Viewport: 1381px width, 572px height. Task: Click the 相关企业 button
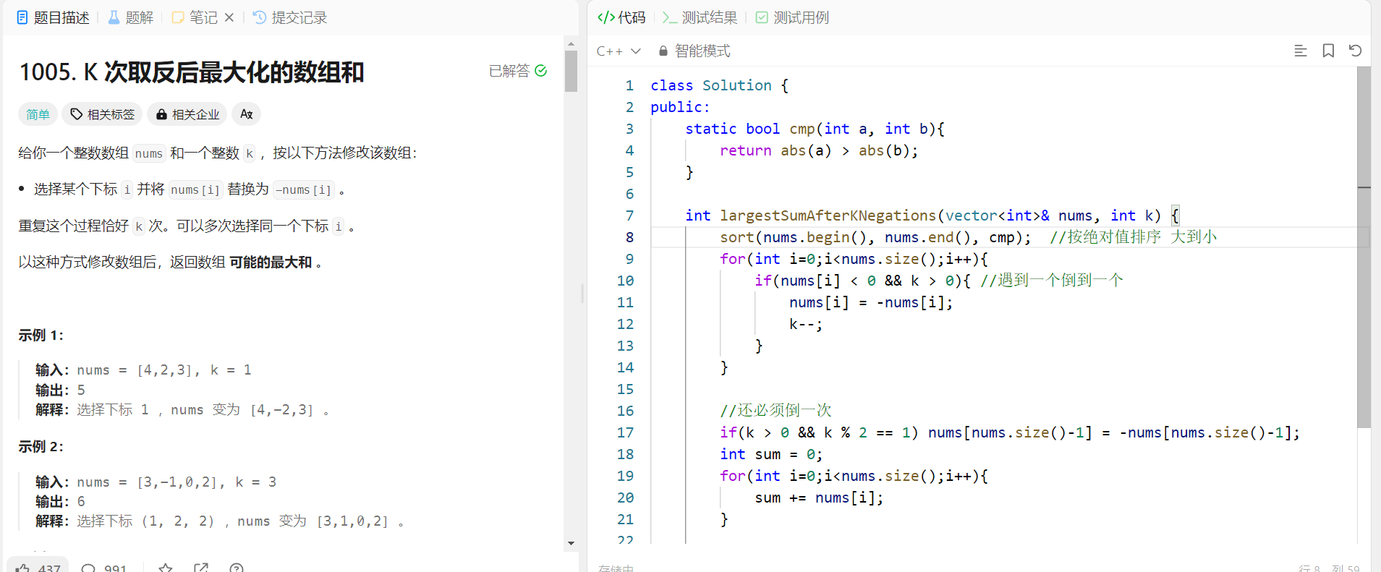187,114
